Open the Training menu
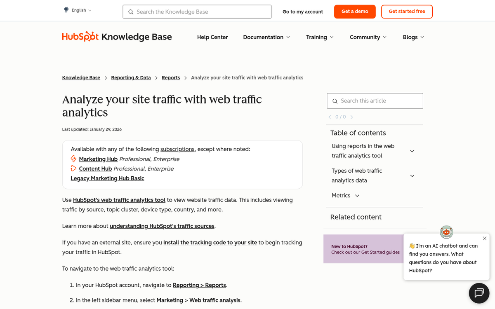The height and width of the screenshot is (309, 495). pos(319,37)
